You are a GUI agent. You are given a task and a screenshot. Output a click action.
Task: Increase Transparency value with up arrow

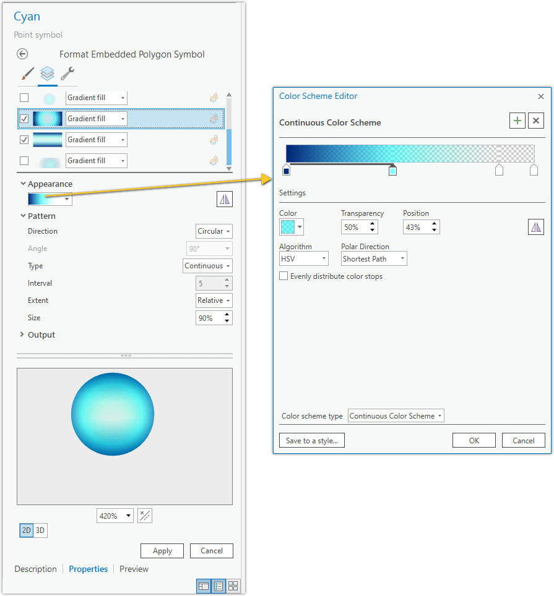(x=373, y=224)
